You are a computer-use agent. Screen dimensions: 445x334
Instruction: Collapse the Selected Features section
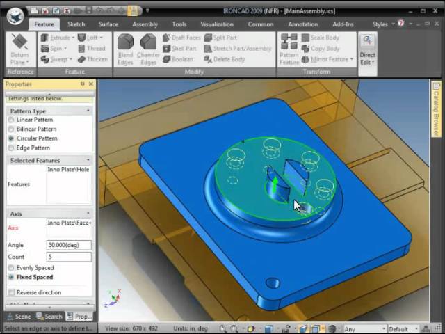point(88,160)
